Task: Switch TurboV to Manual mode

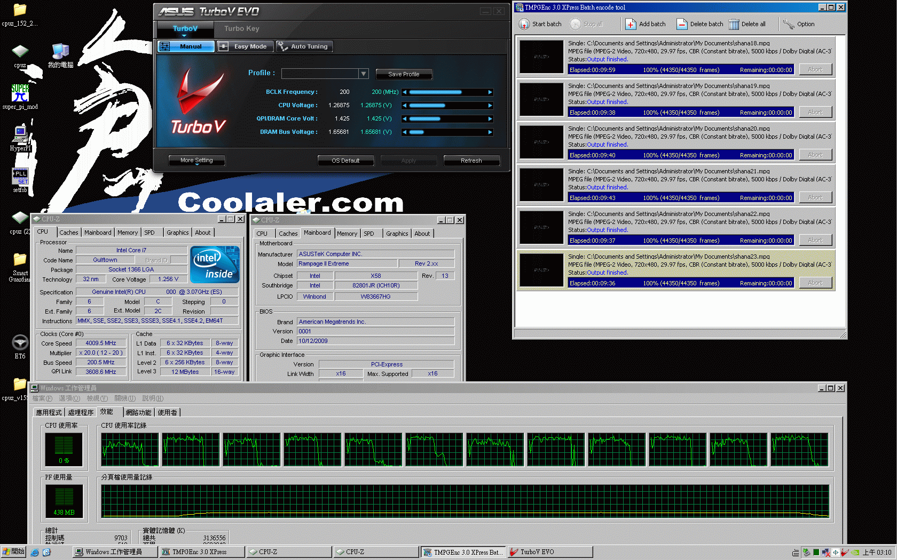Action: point(186,46)
